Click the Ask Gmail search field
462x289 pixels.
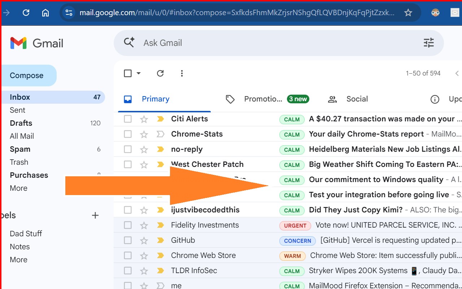pos(278,43)
